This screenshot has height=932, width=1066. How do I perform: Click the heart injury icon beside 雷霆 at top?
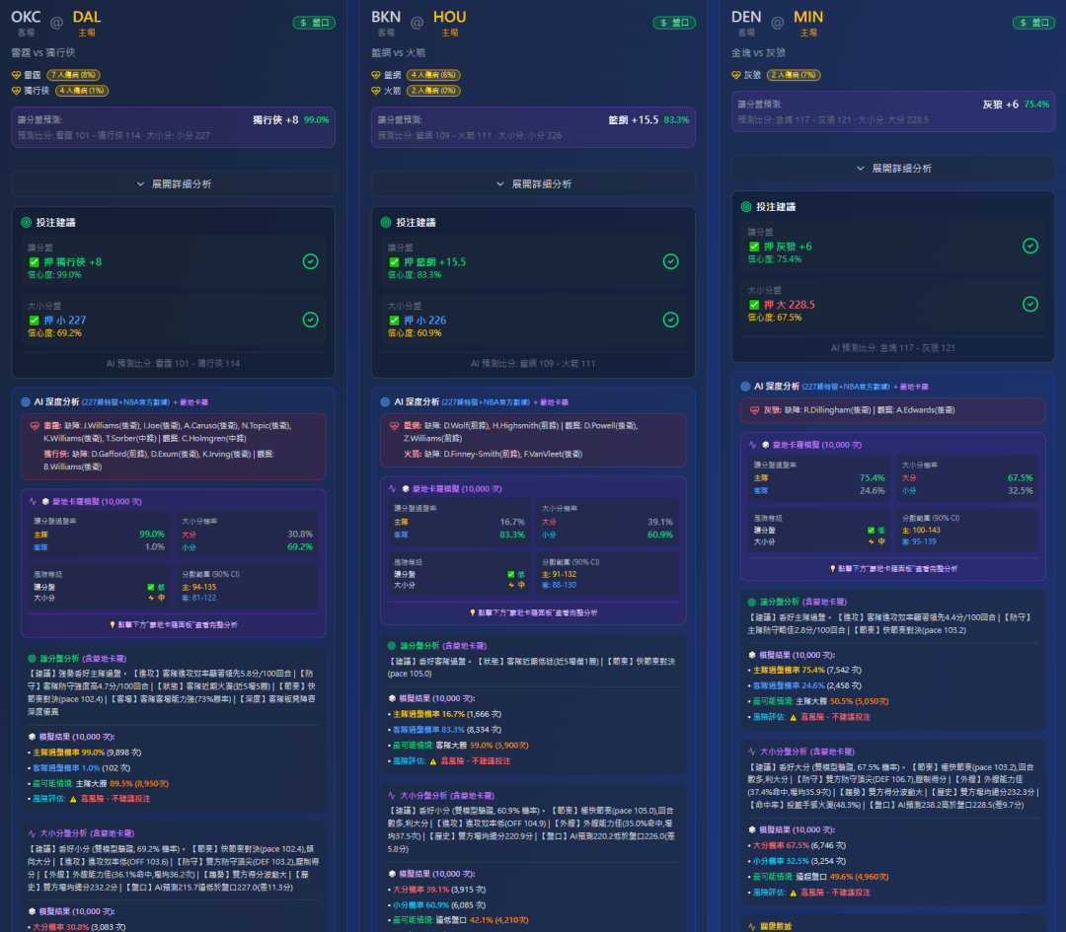(x=16, y=75)
